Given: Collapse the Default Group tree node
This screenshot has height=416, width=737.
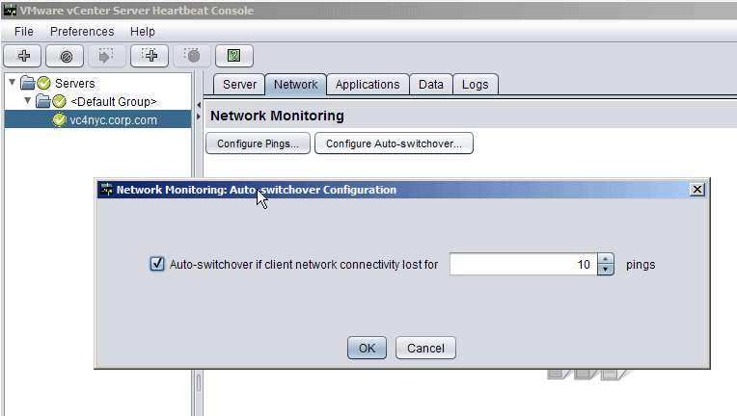Looking at the screenshot, I should [x=27, y=101].
